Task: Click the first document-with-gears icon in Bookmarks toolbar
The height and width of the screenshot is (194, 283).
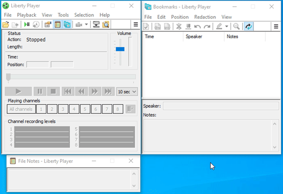Action: [158, 26]
